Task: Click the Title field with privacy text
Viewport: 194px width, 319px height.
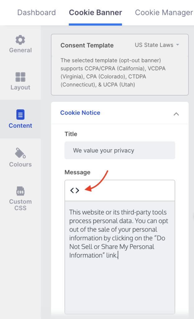Action: pyautogui.click(x=120, y=150)
